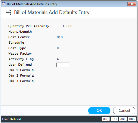Click the Dim 2 Formula label

tap(21, 76)
